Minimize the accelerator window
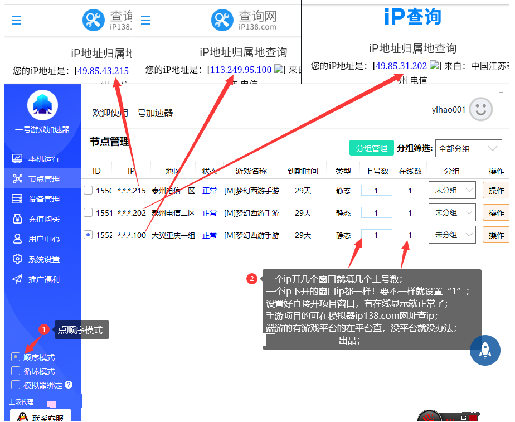 [501, 93]
